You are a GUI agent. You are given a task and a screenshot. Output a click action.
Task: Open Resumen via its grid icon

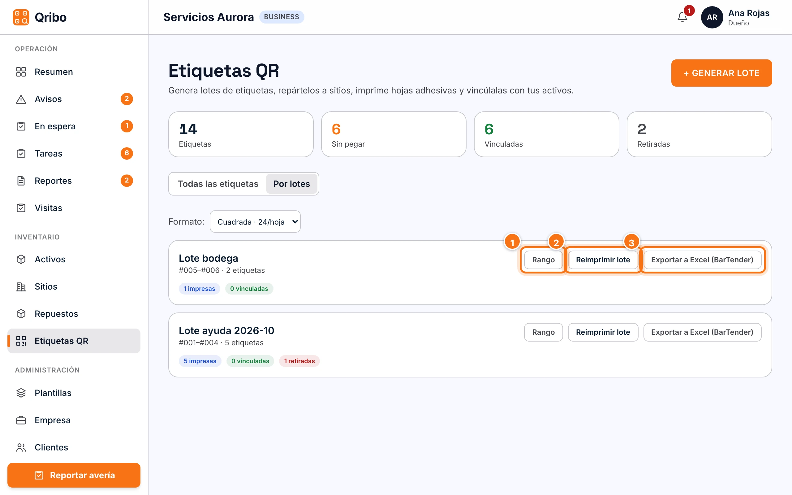tap(21, 72)
